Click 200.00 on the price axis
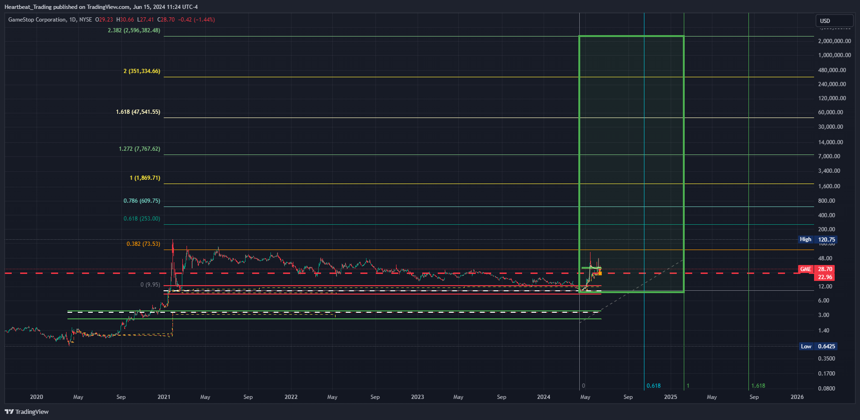 pyautogui.click(x=826, y=229)
